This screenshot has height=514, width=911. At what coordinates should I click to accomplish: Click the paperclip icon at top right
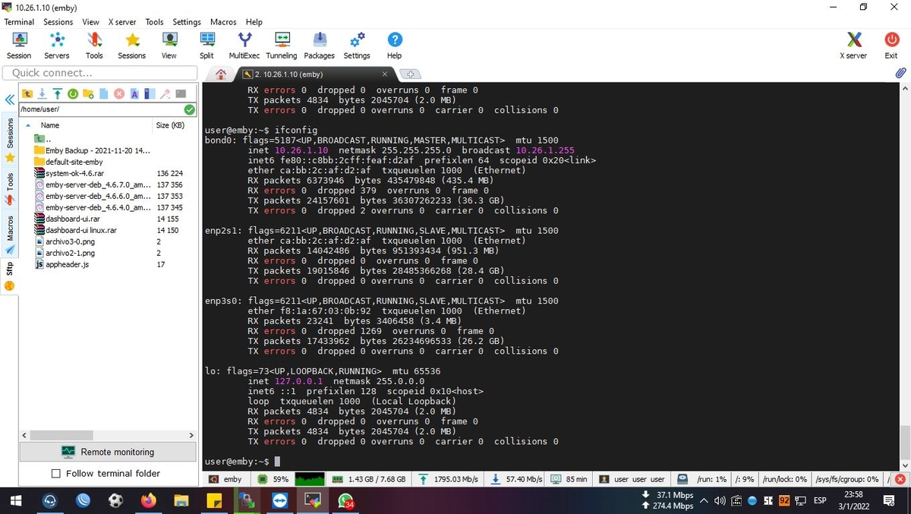tap(900, 73)
